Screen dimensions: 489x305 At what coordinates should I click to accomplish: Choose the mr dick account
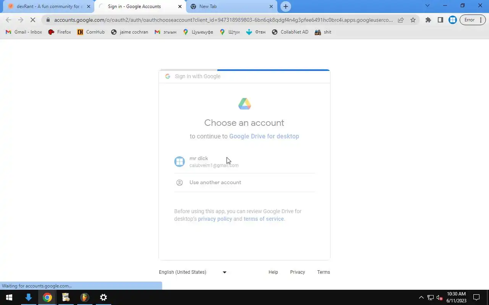(244, 162)
